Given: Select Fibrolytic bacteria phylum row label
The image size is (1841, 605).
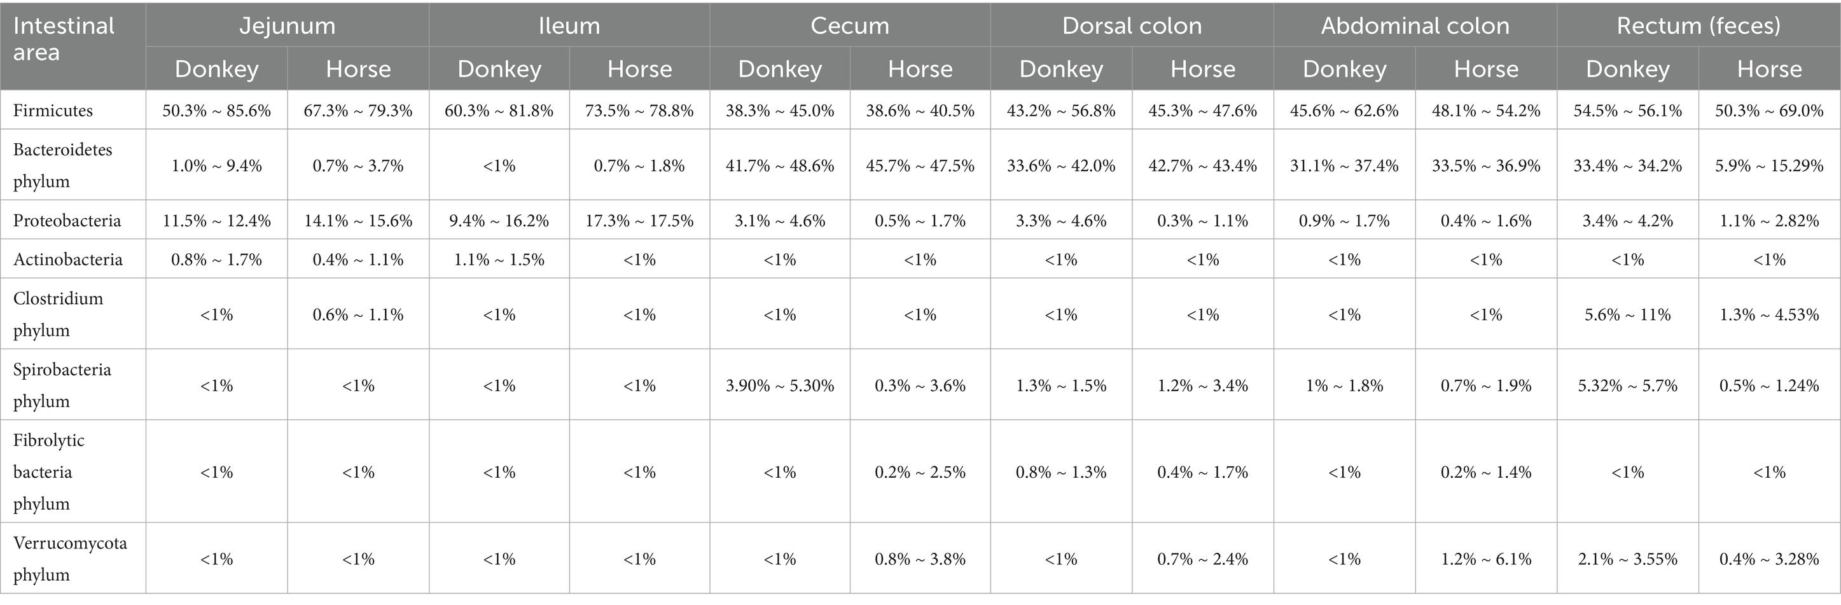Looking at the screenshot, I should click(48, 471).
